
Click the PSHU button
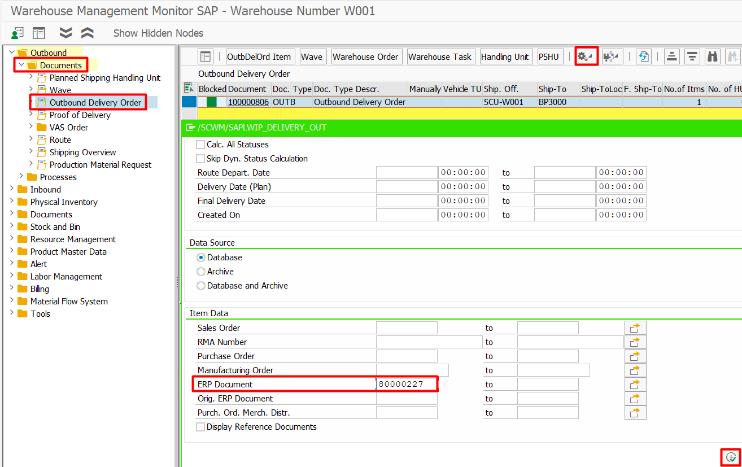tap(549, 56)
